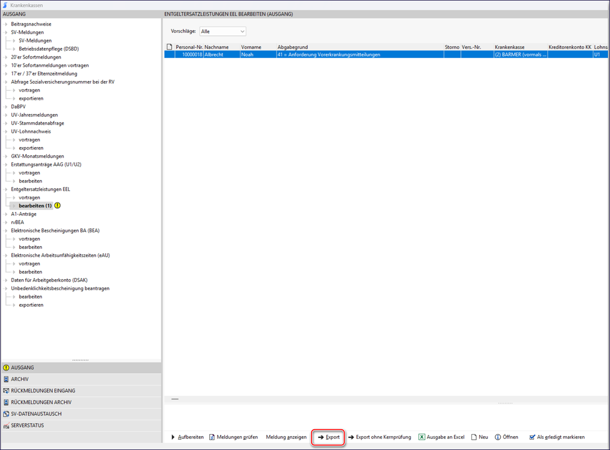Click Export ohne Kernprüfung

379,437
